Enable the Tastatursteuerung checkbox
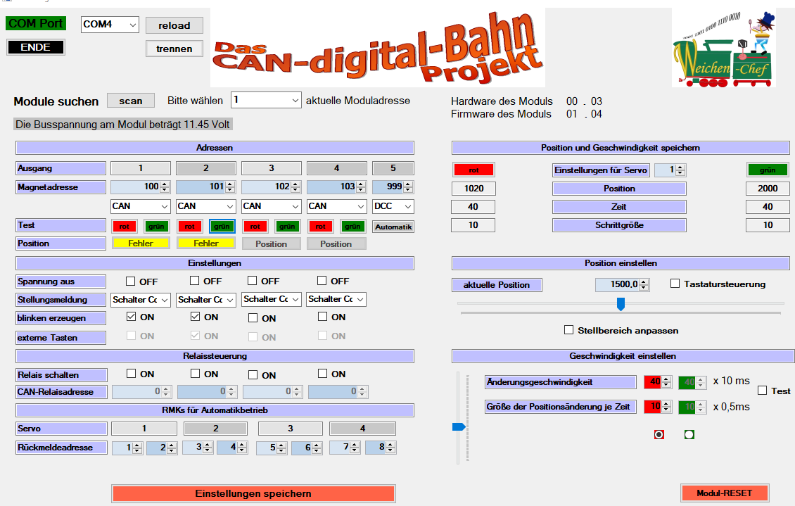 (x=675, y=284)
